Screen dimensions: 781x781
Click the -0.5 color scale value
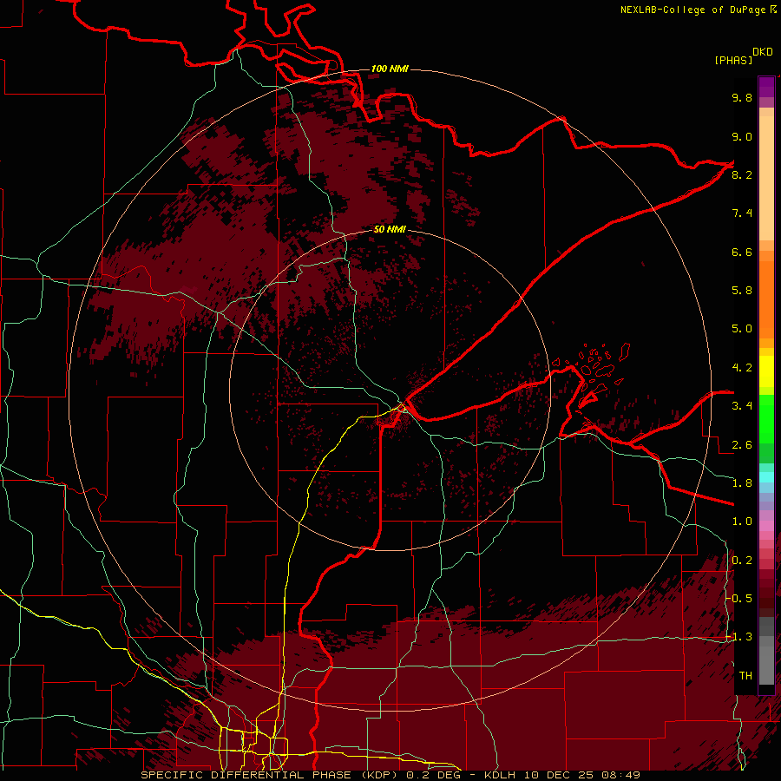[738, 599]
